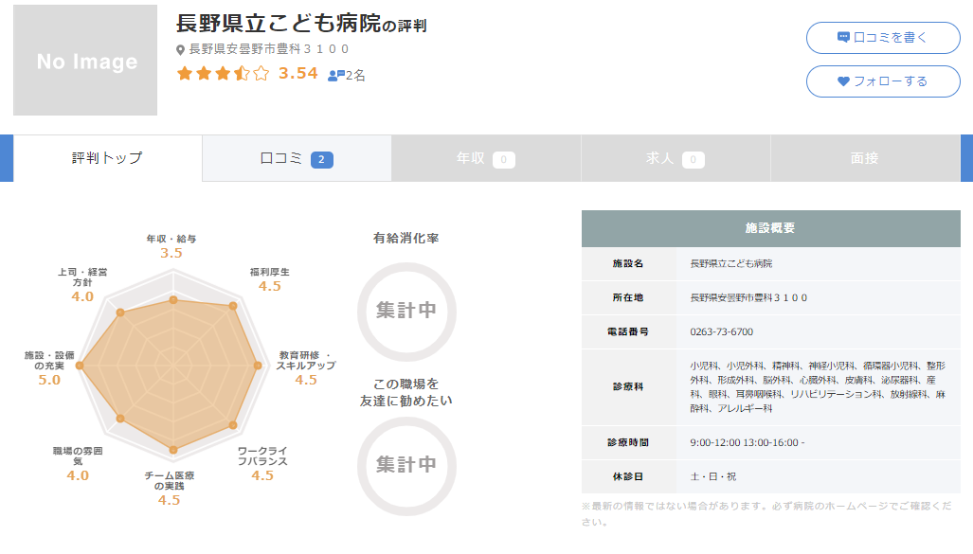Click the empty fifth rating star
973x554 pixels.
(x=261, y=74)
